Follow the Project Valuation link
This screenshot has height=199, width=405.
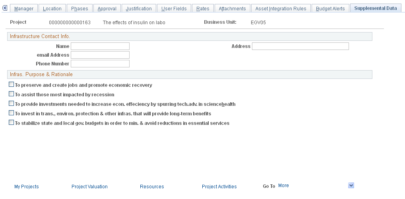(x=90, y=187)
